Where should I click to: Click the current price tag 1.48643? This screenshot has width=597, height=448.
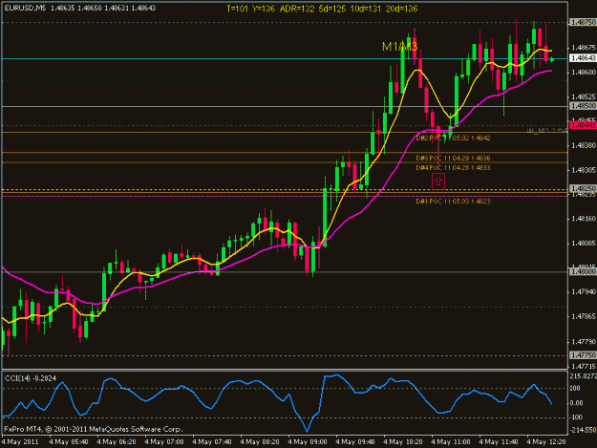[x=583, y=58]
